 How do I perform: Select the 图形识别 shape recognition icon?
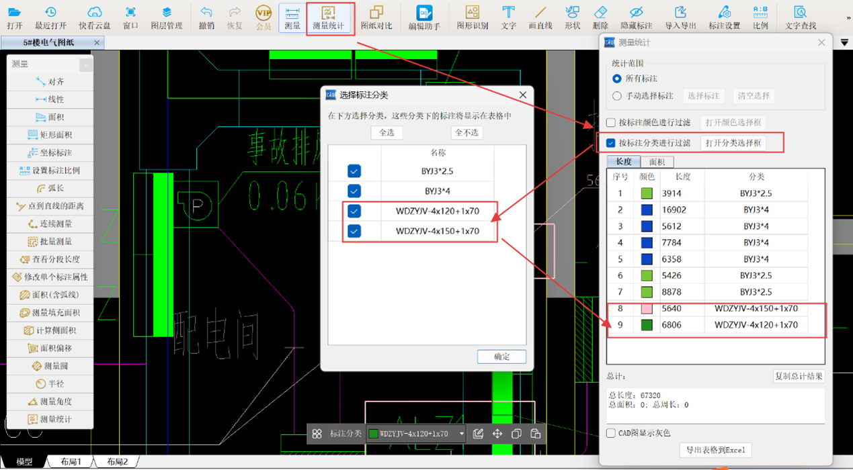click(472, 17)
